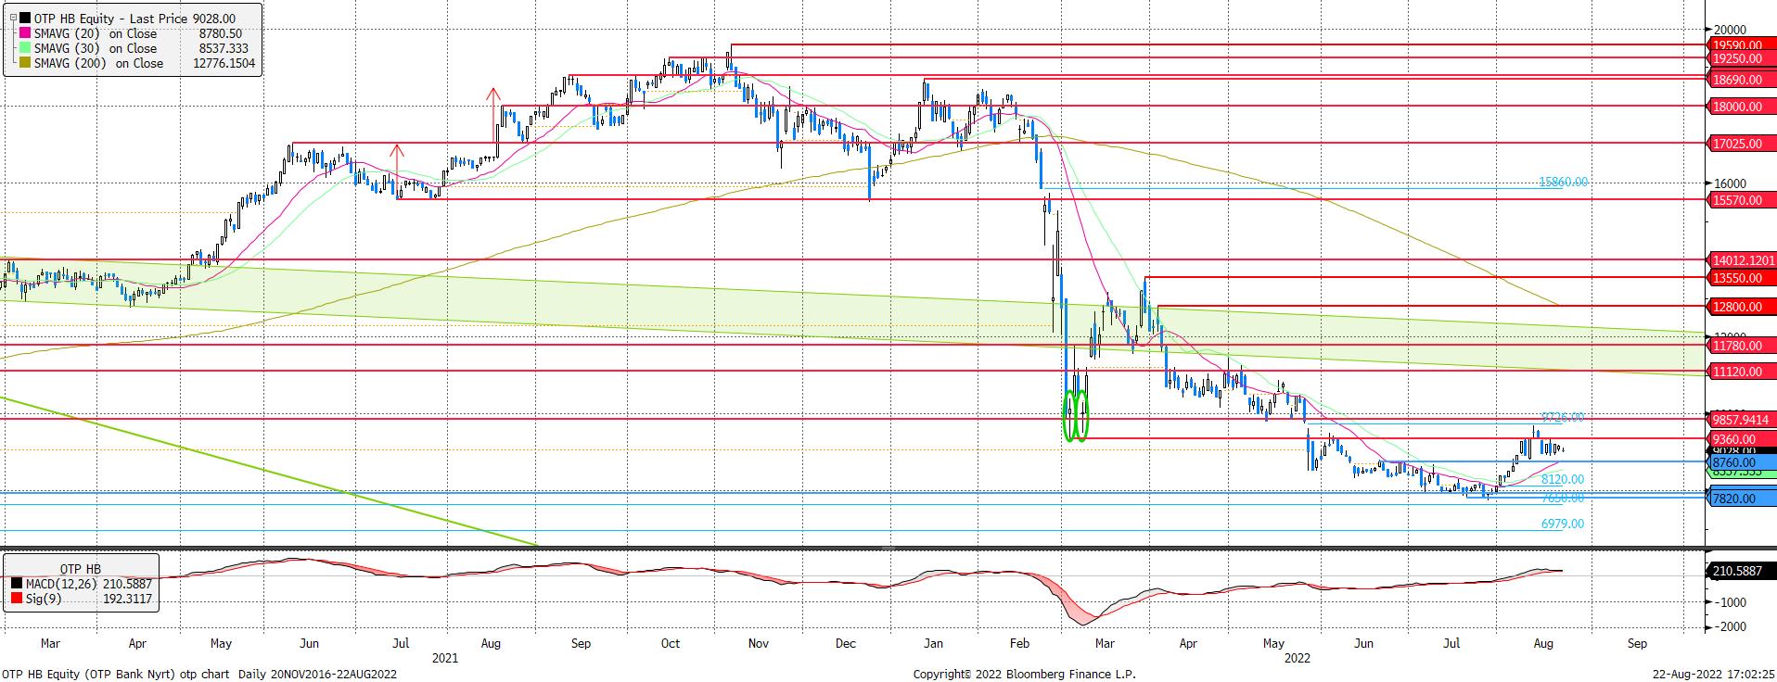Click the 15860.00 cyan level annotation

point(1563,183)
